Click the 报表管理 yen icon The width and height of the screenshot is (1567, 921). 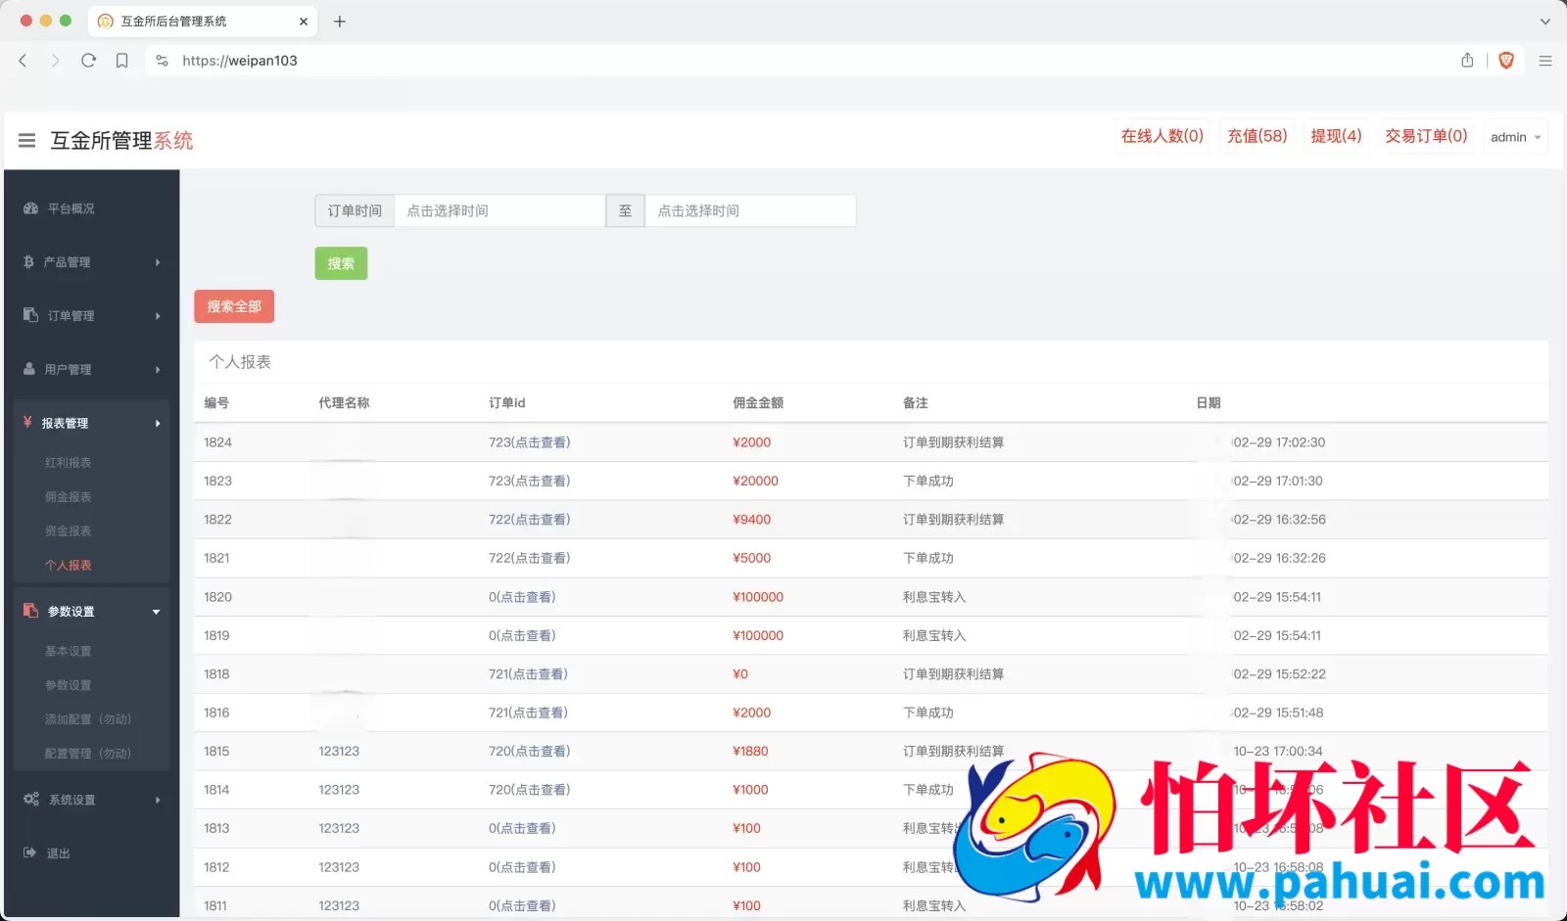pyautogui.click(x=27, y=423)
